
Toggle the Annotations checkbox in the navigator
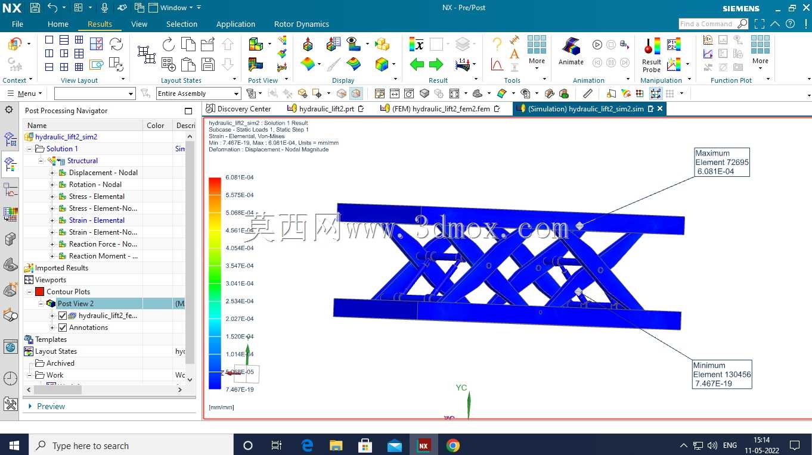(x=63, y=328)
